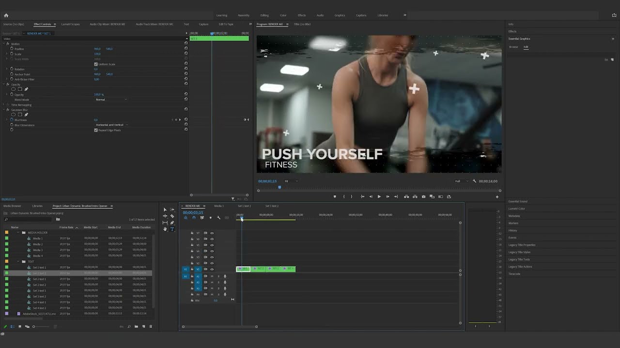The height and width of the screenshot is (348, 620).
Task: Toggle Uniform Scale checkbox
Action: (96, 64)
